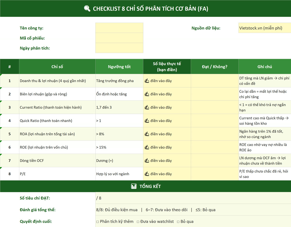Click the pencil icon in the ROE row

tap(147, 147)
